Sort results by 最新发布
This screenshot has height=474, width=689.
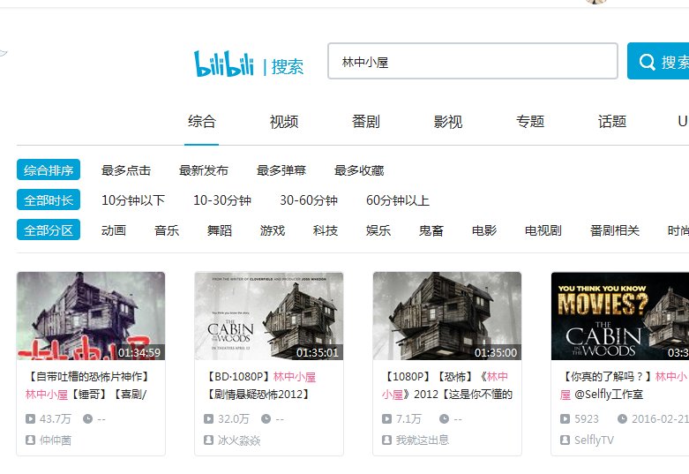[204, 170]
